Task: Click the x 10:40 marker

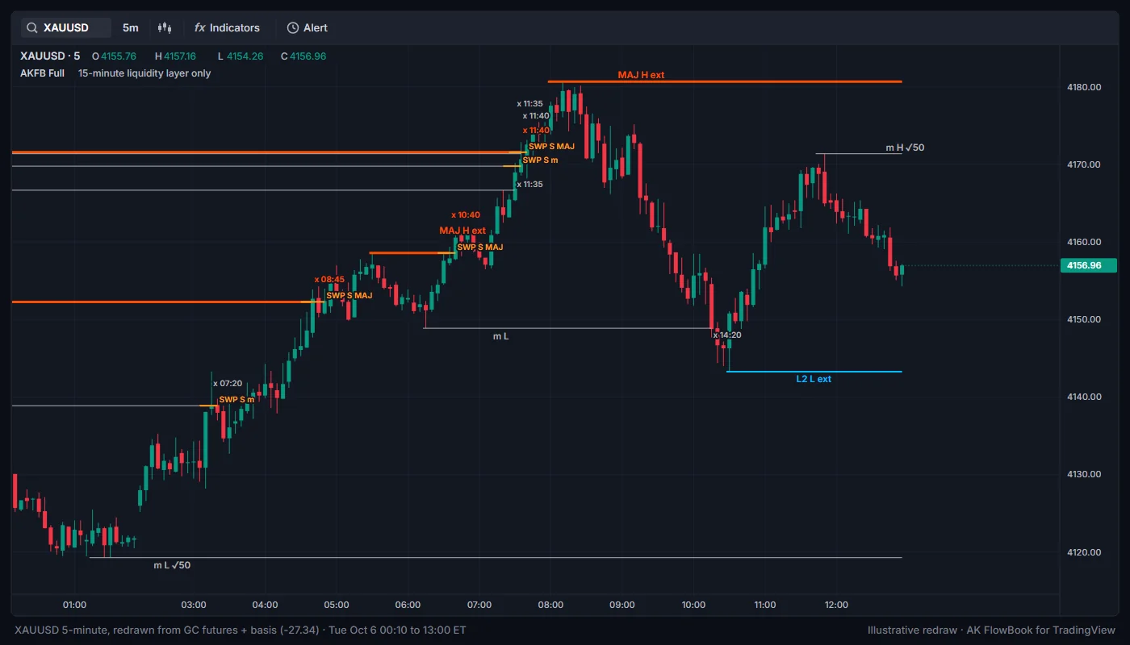Action: tap(466, 214)
